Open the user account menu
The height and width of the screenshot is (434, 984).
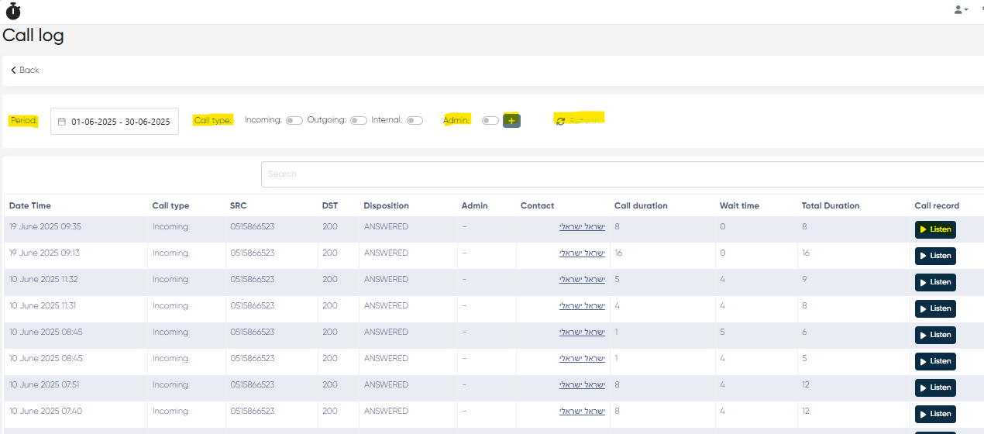tap(961, 9)
